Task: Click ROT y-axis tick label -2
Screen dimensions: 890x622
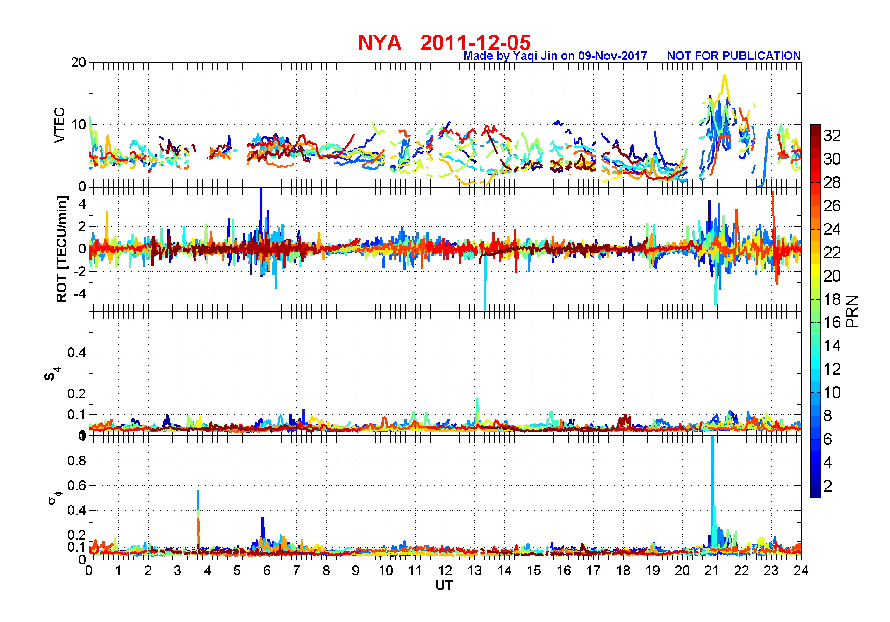Action: click(80, 271)
